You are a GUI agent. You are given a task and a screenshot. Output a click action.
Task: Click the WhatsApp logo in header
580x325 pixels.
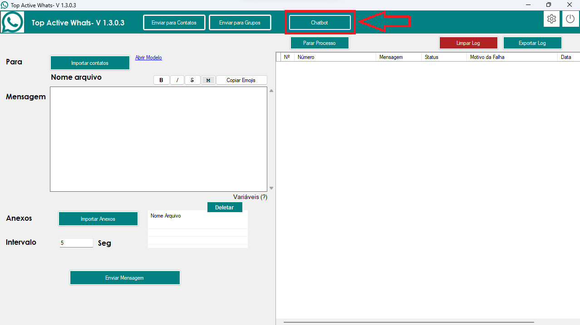point(12,22)
